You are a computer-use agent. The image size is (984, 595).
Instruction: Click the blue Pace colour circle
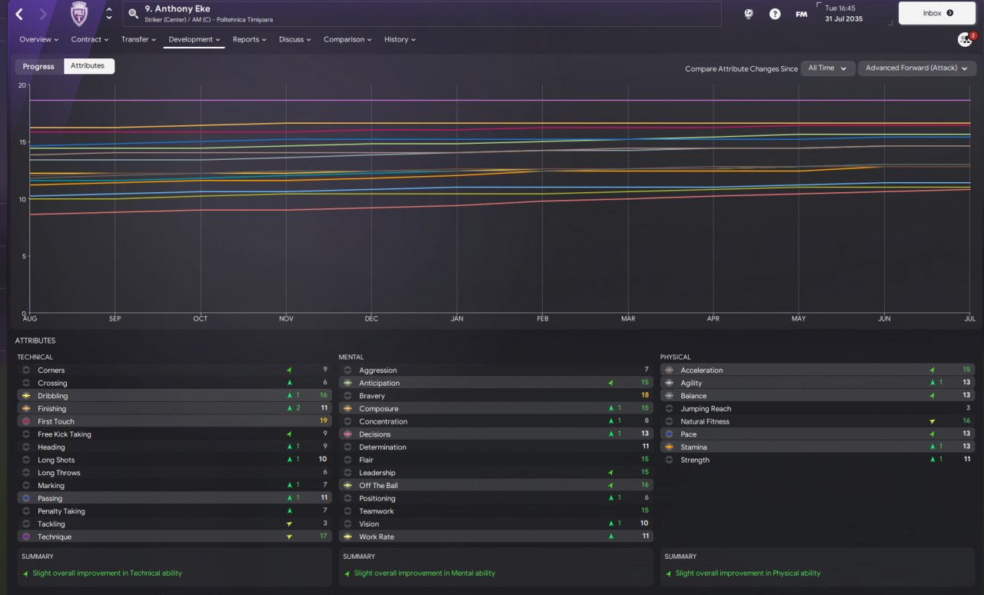click(x=669, y=434)
